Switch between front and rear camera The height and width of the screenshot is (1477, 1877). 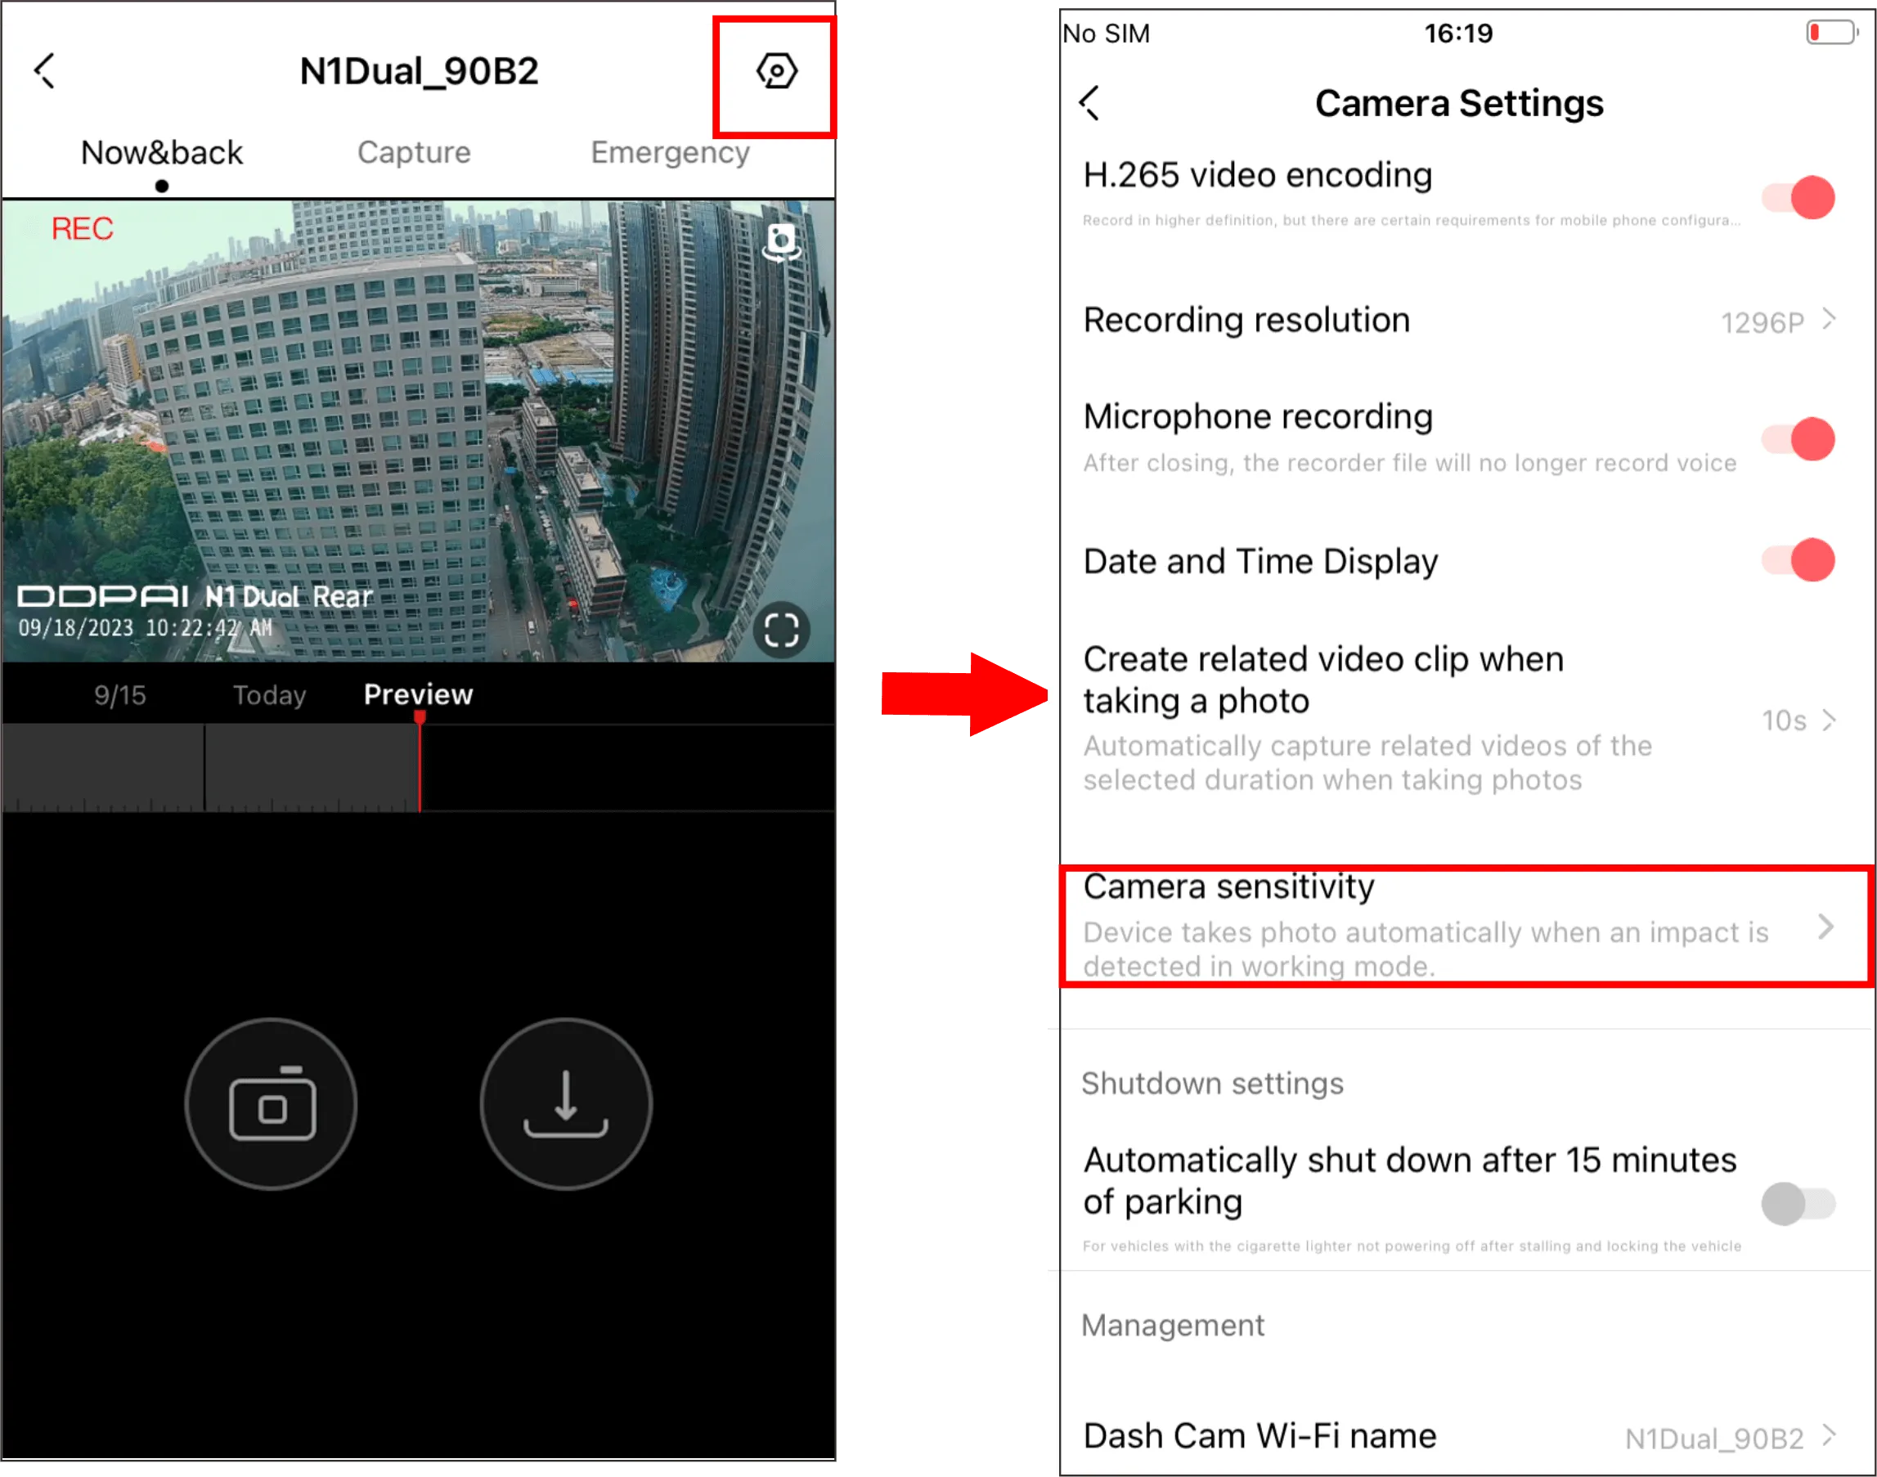point(782,242)
